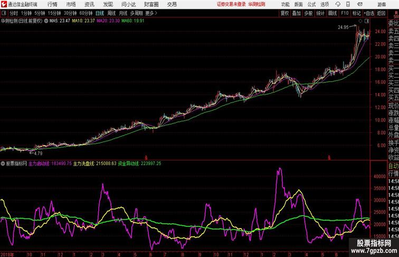The height and width of the screenshot is (257, 399).
Task: Select the 多周期 multi-period tab
Action: coord(136,13)
